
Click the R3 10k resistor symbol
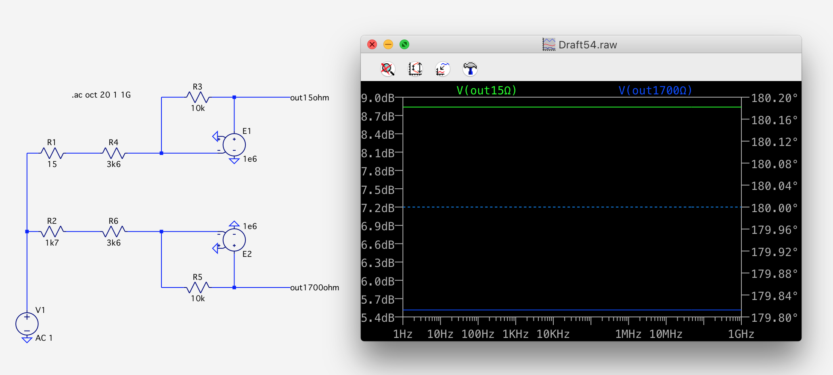coord(197,97)
